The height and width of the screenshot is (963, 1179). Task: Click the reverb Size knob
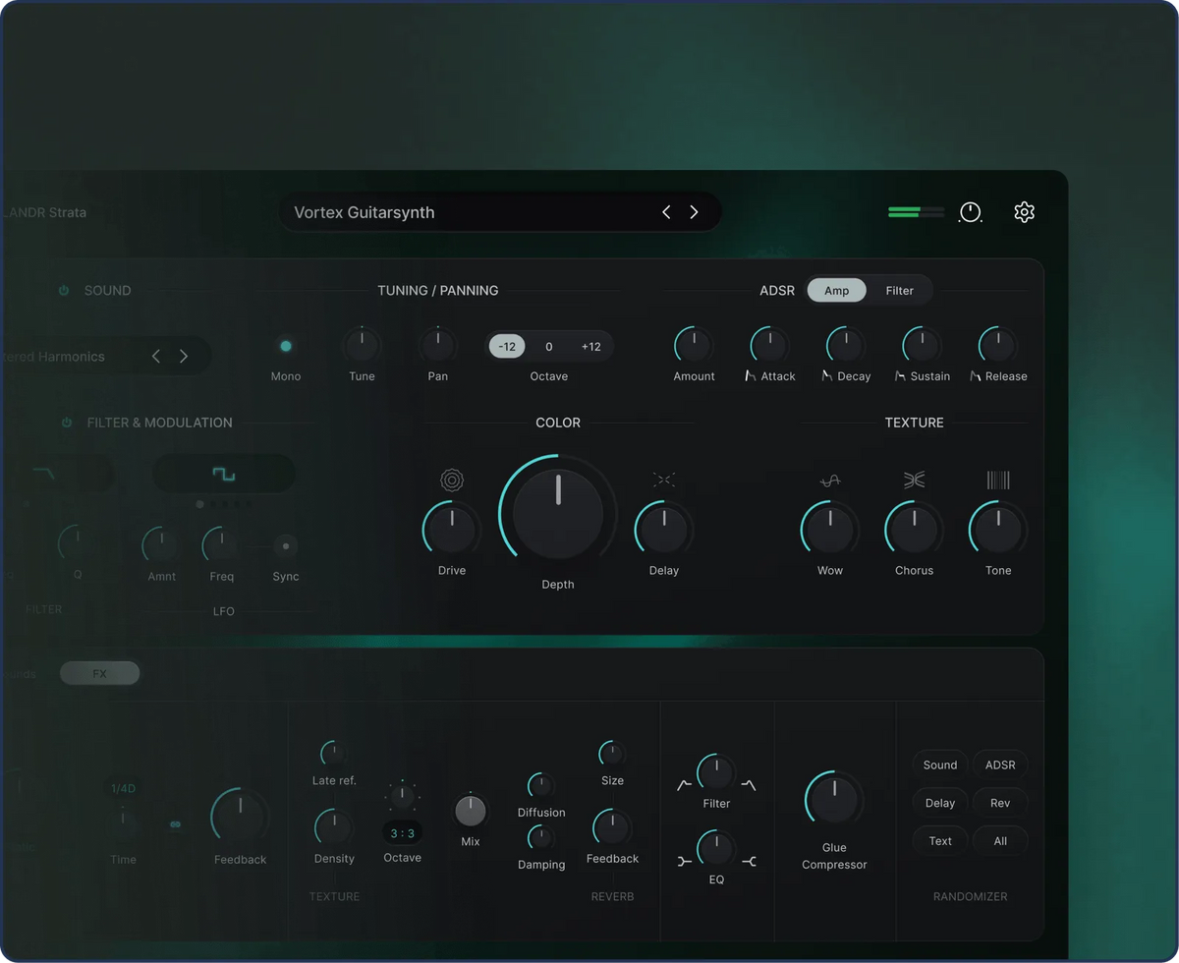point(612,754)
